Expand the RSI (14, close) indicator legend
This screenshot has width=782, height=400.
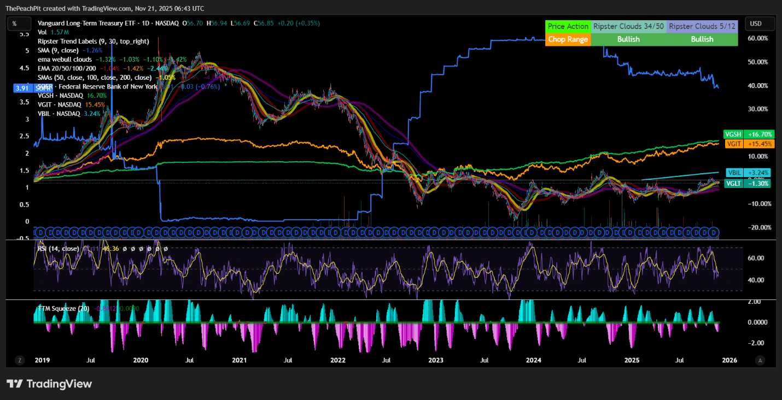(57, 249)
